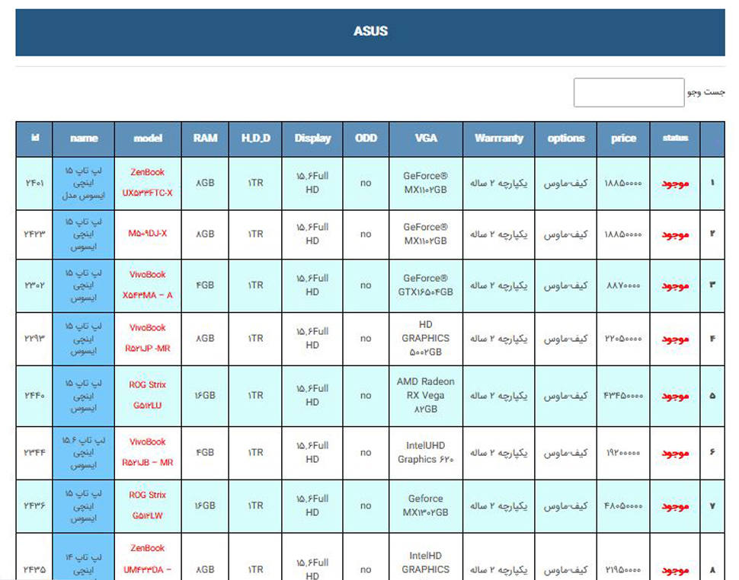Click the ASUS title banner
Image resolution: width=739 pixels, height=580 pixels.
point(370,32)
